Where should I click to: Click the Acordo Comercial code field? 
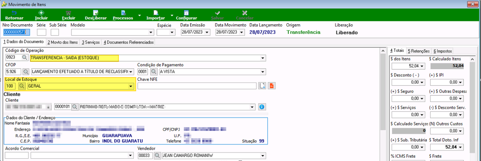pos(17,155)
